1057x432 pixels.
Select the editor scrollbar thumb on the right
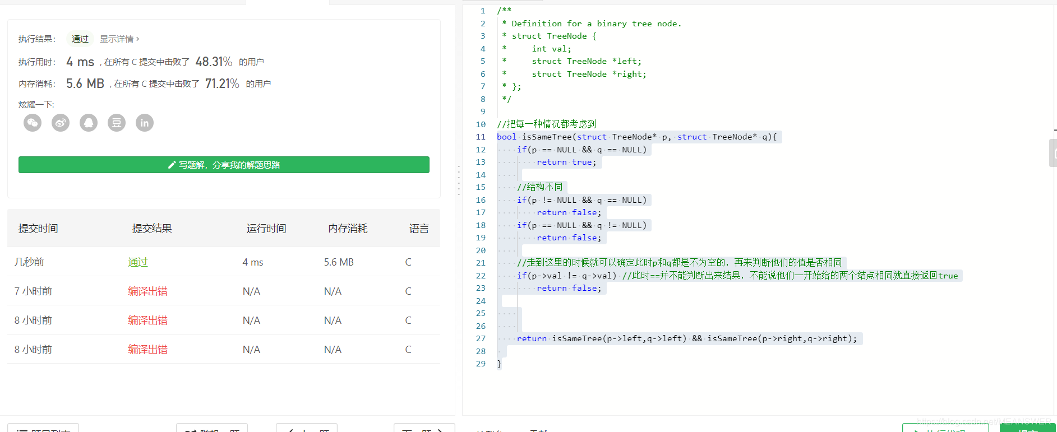1053,153
